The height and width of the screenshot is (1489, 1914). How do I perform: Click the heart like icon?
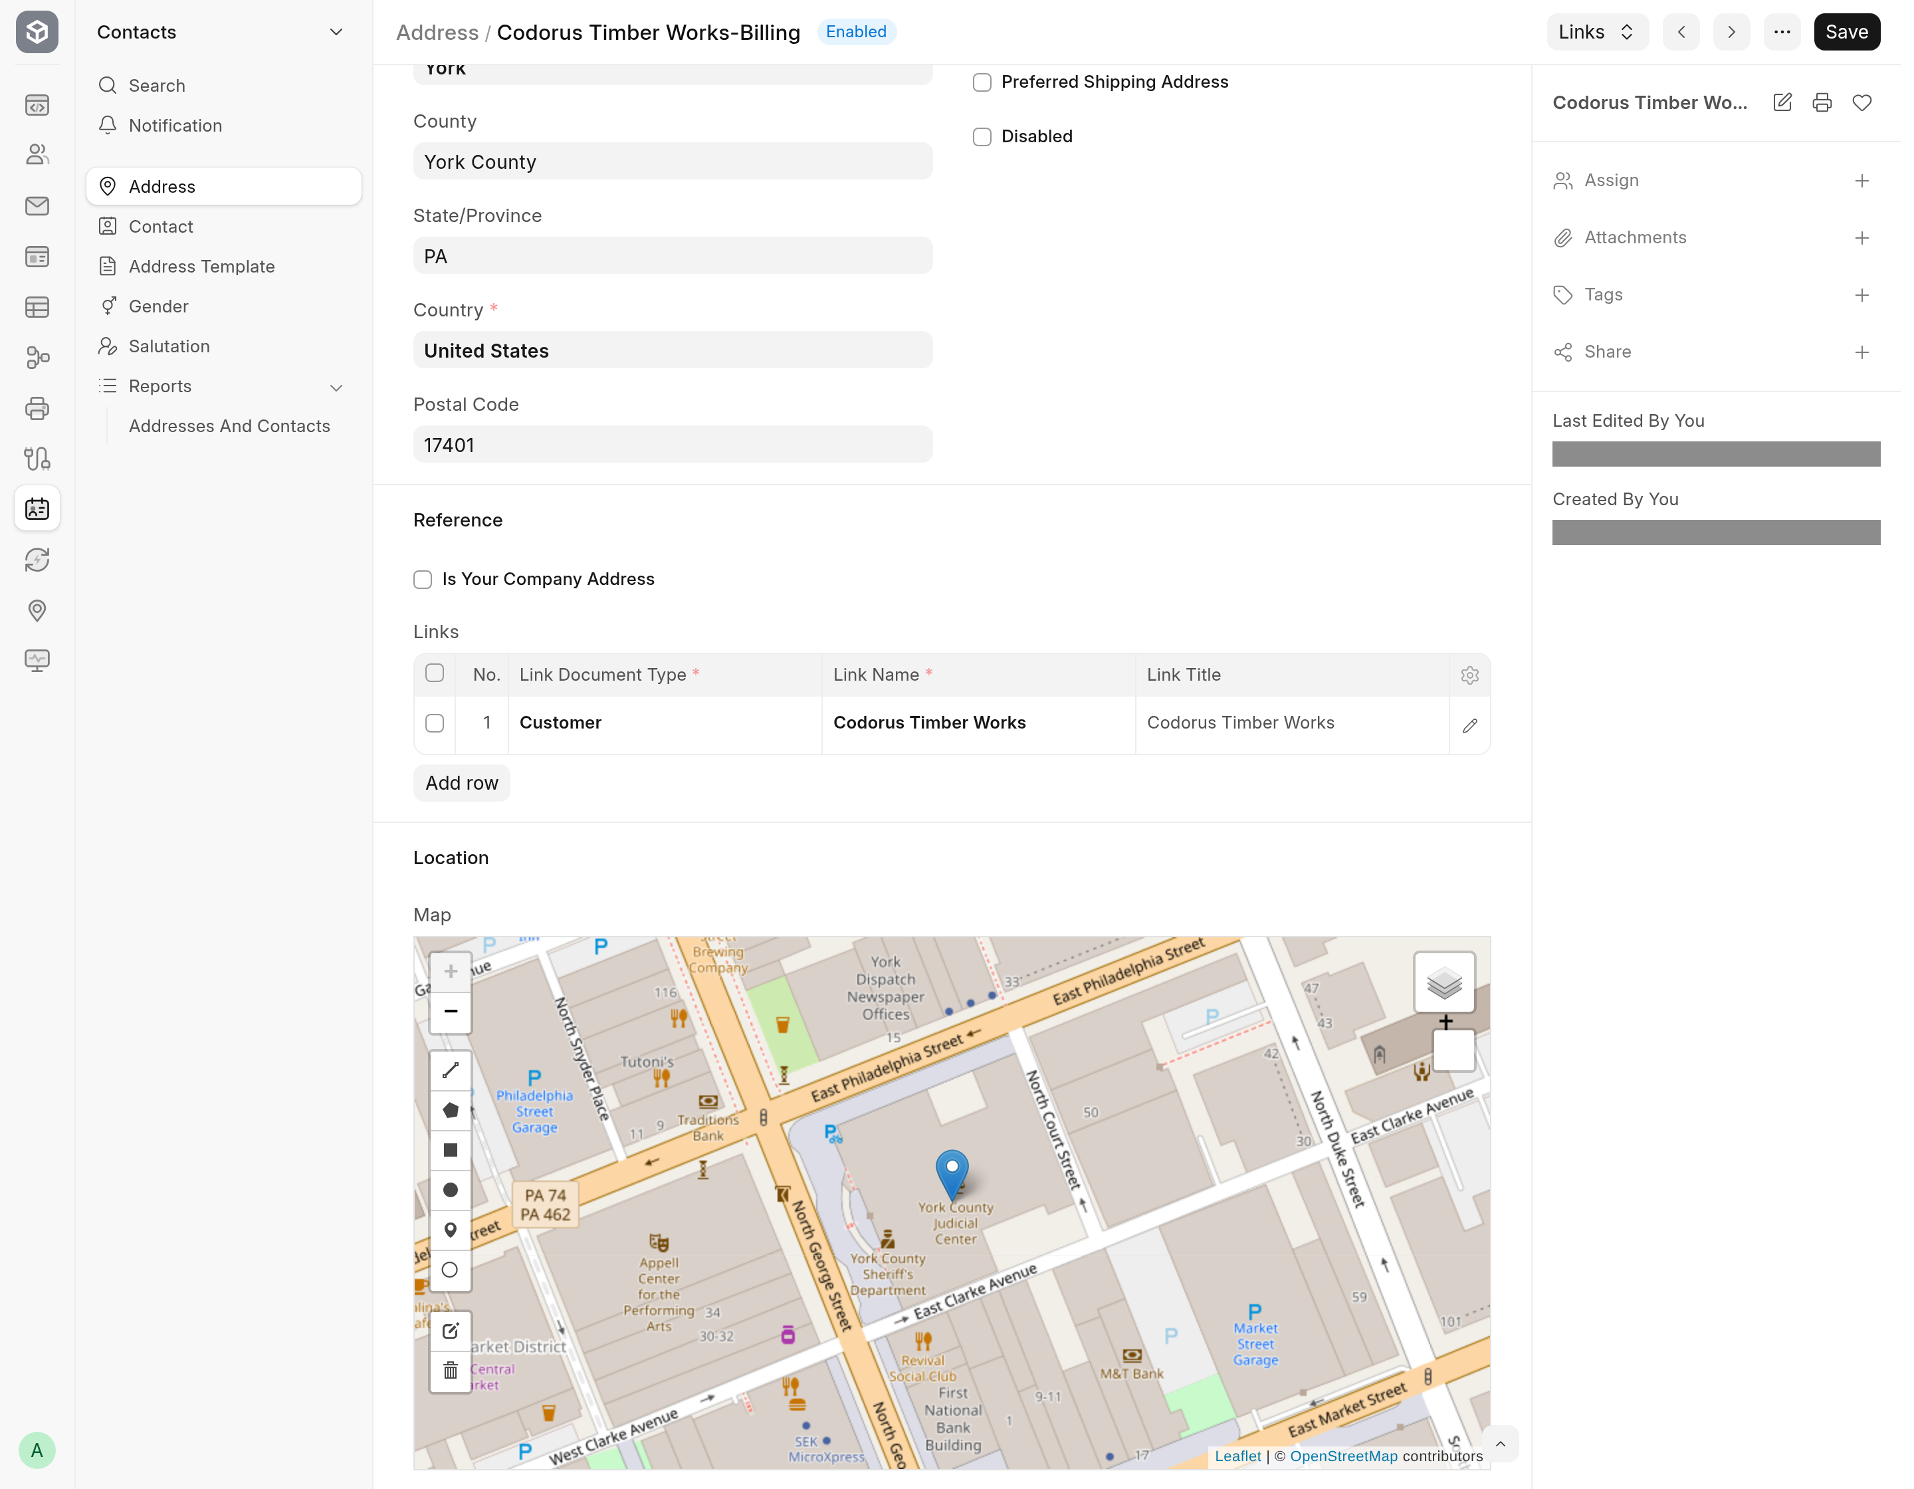click(x=1862, y=102)
